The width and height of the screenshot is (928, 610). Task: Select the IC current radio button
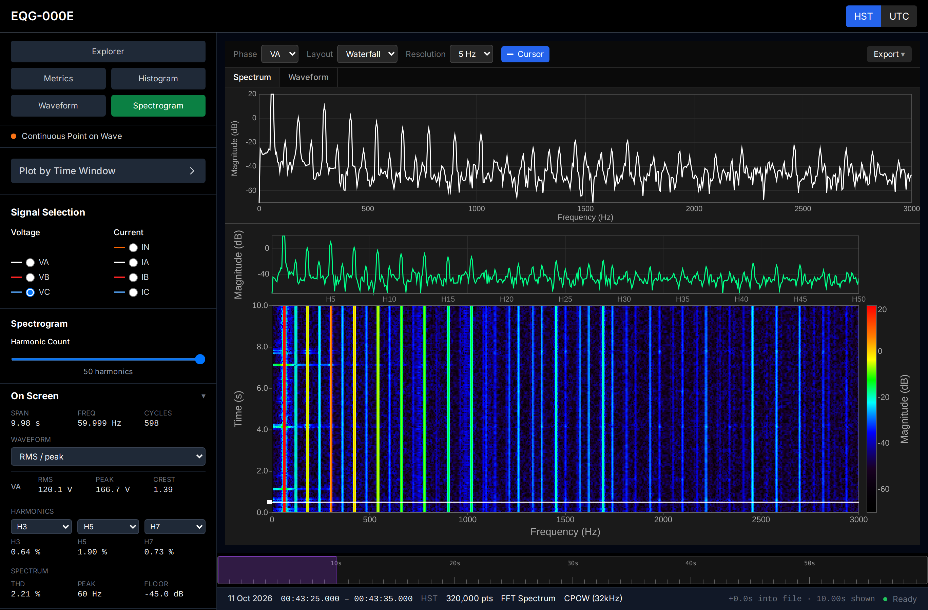[133, 292]
